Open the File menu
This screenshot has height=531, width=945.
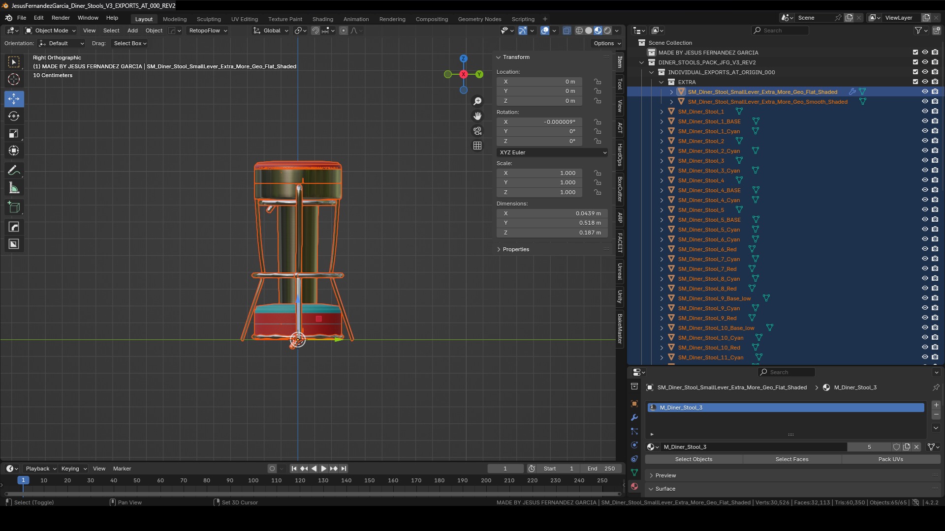pos(22,18)
